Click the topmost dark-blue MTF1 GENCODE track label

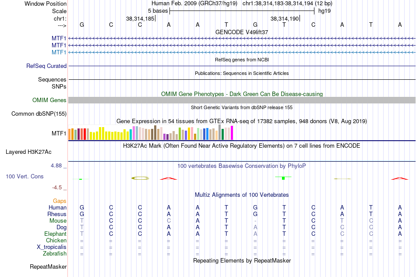tap(59, 38)
